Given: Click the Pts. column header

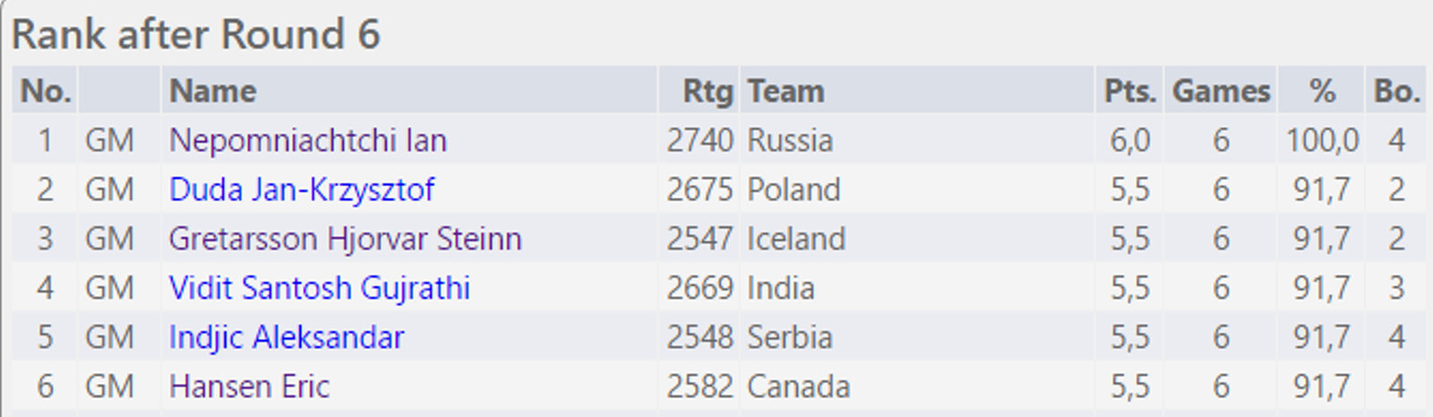Looking at the screenshot, I should [x=1129, y=91].
